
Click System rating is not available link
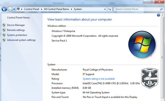pyautogui.click(x=99, y=79)
